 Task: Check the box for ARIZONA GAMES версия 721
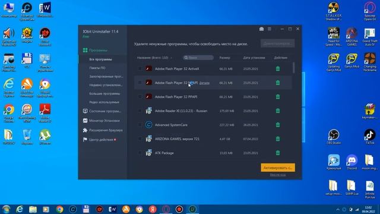(x=140, y=139)
